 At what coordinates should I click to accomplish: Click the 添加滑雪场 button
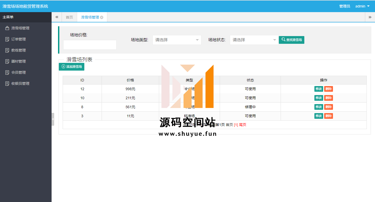pos(71,67)
